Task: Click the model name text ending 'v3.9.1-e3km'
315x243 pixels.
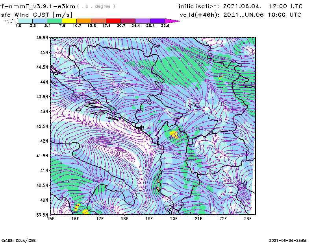Action: pos(37,6)
